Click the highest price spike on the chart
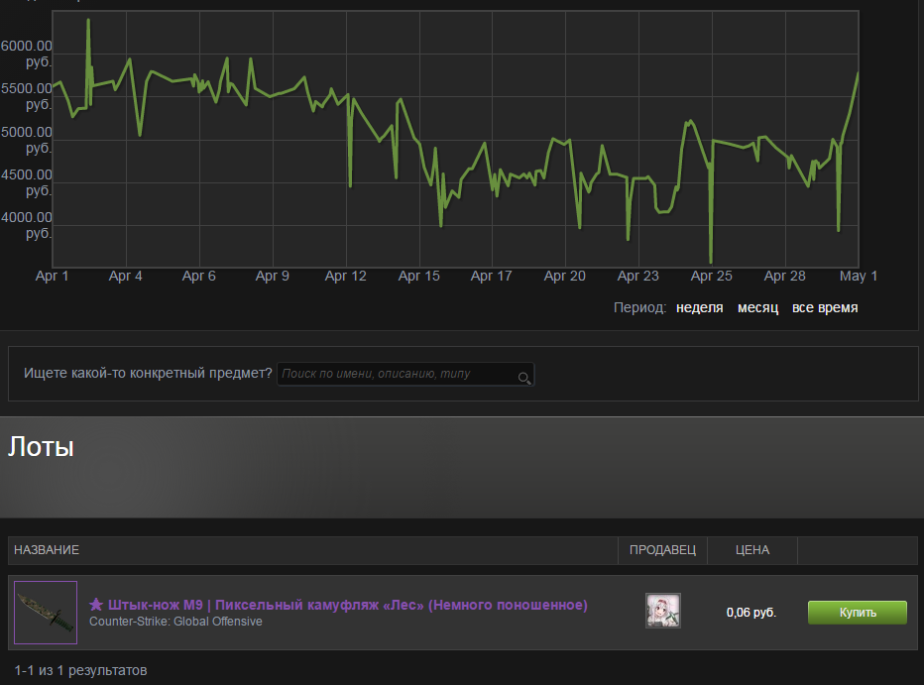924x685 pixels. (x=88, y=20)
